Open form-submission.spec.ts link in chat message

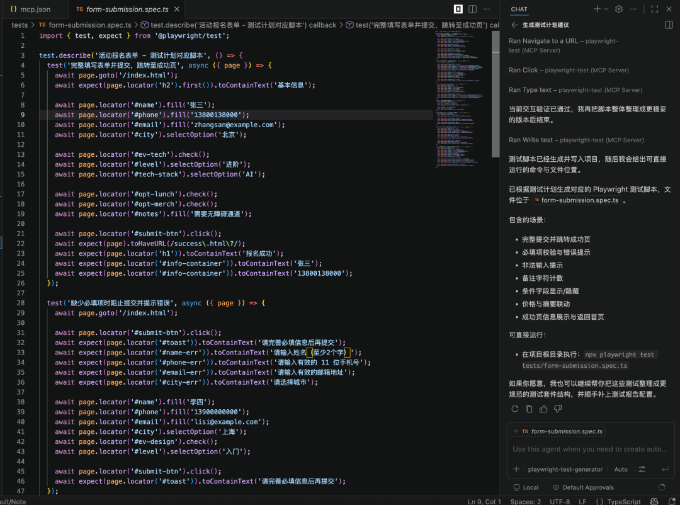tap(577, 200)
